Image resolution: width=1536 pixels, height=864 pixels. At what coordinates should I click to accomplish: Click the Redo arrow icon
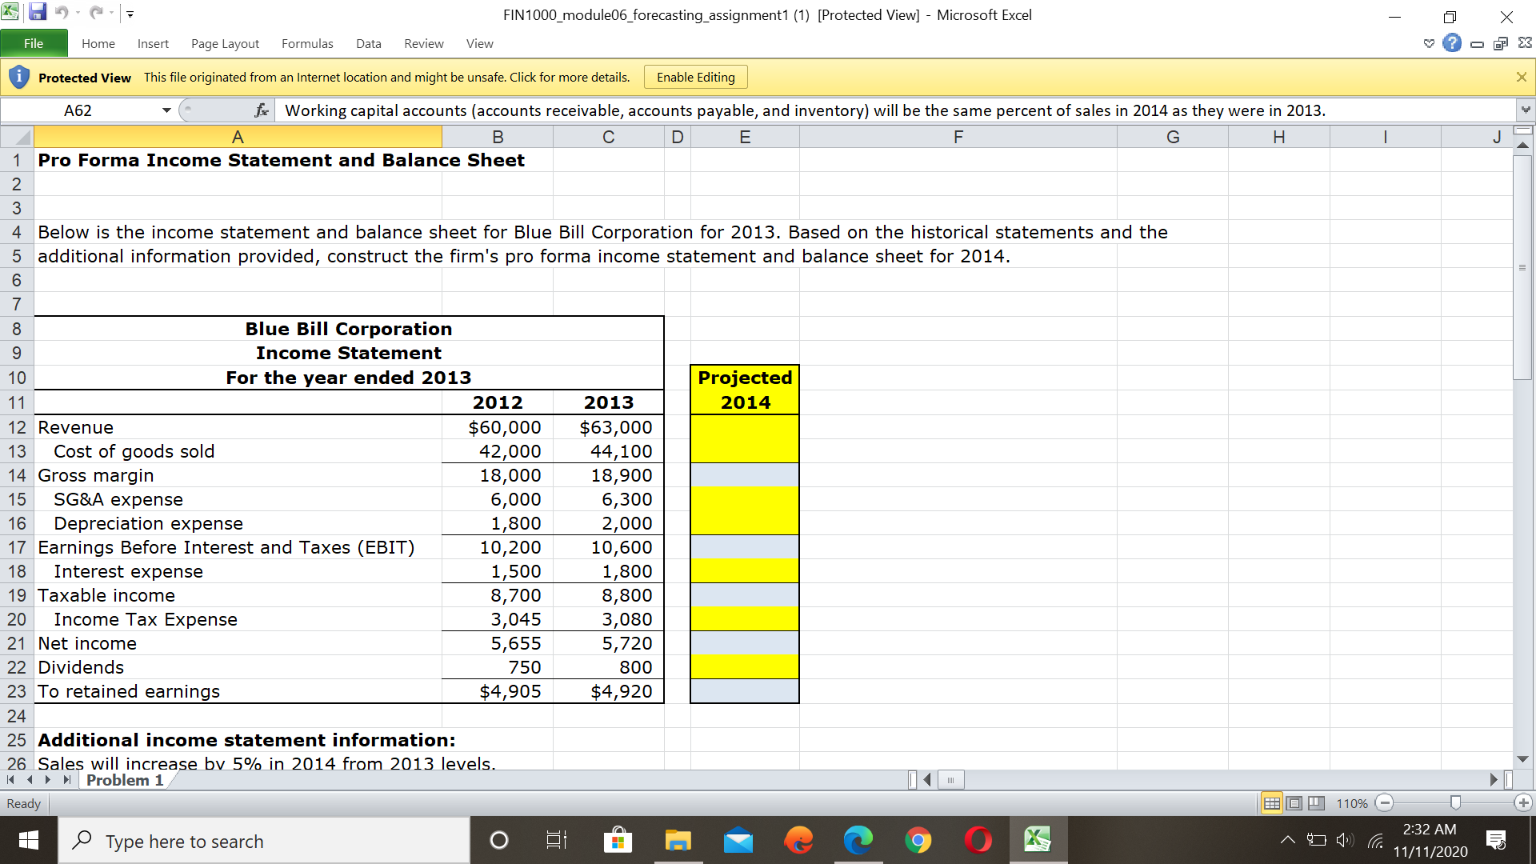tap(96, 13)
